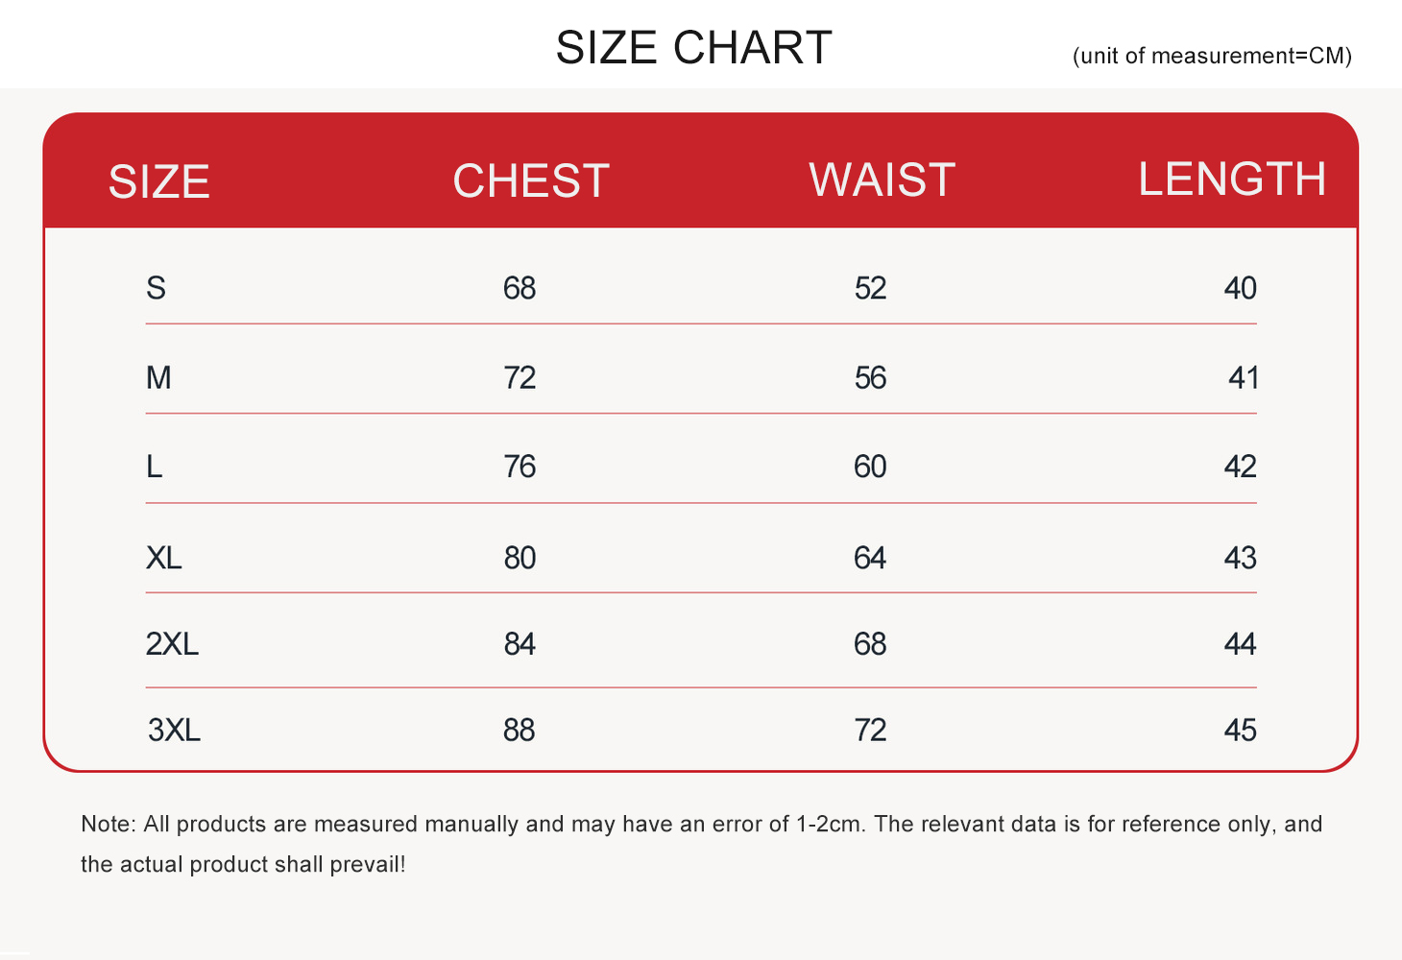Viewport: 1402px width, 960px height.
Task: Click the unit of measurement note
Action: tap(1212, 56)
